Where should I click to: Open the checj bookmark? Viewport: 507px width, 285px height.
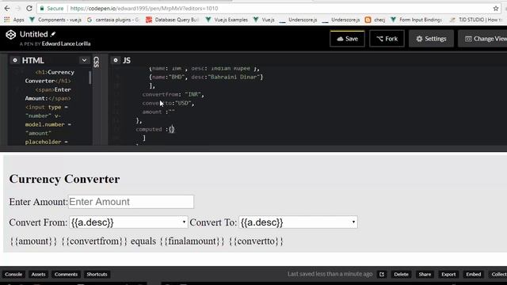(375, 20)
